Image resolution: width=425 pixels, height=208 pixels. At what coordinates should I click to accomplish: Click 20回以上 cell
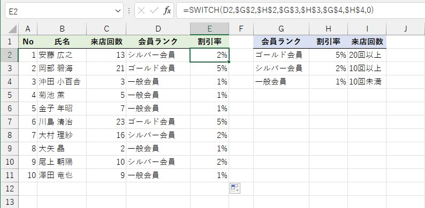(x=367, y=55)
